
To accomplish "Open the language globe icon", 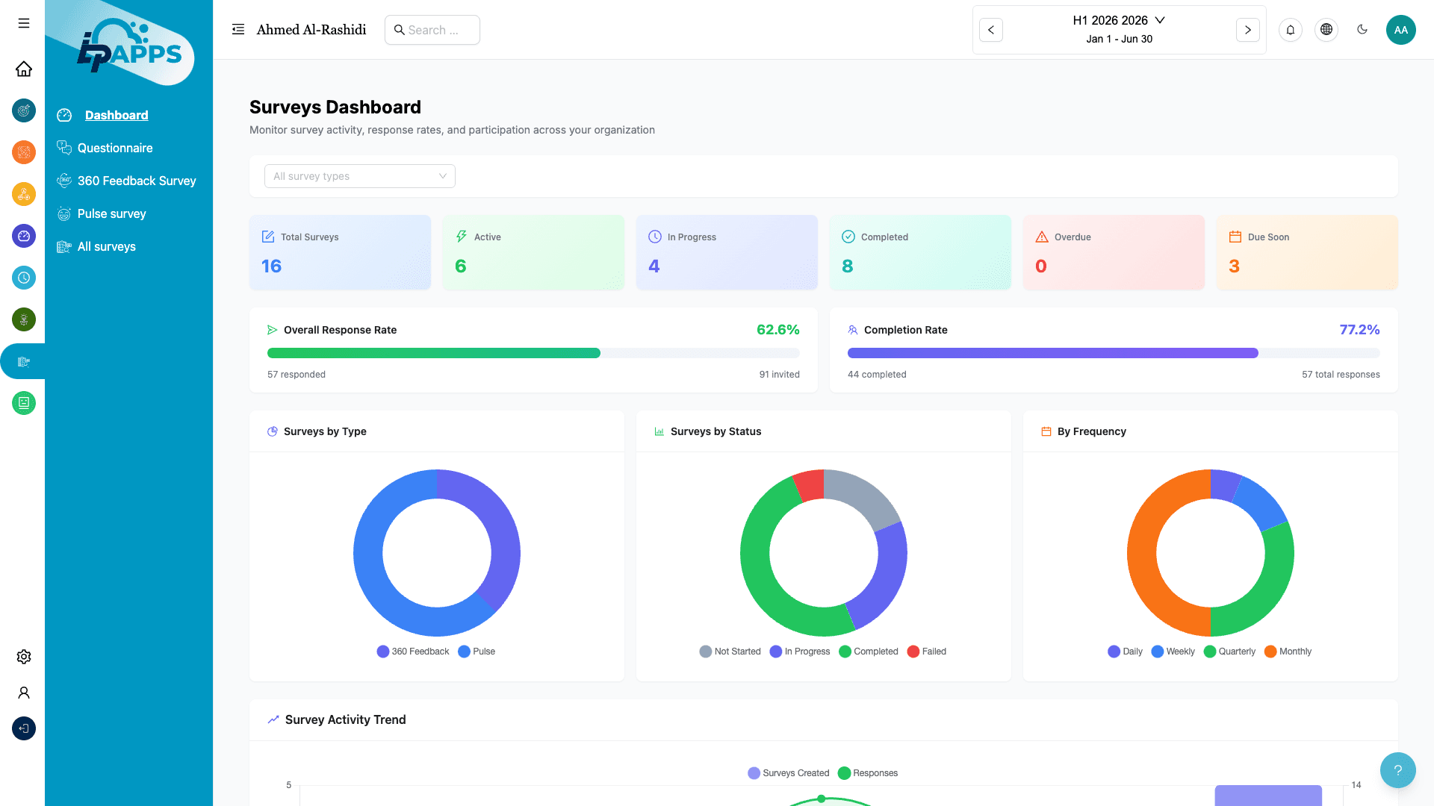I will pyautogui.click(x=1326, y=30).
